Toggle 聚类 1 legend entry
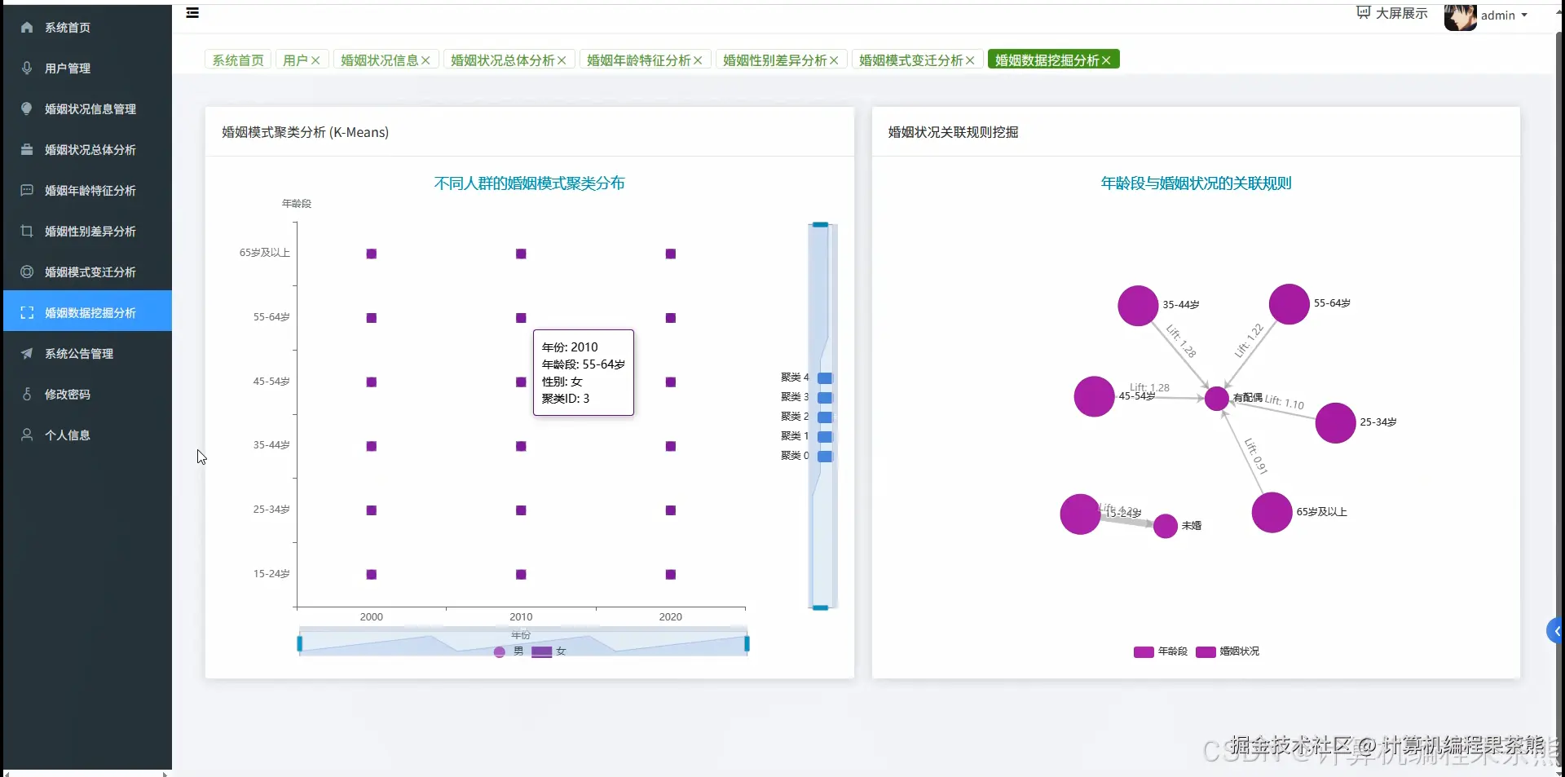 [x=806, y=436]
